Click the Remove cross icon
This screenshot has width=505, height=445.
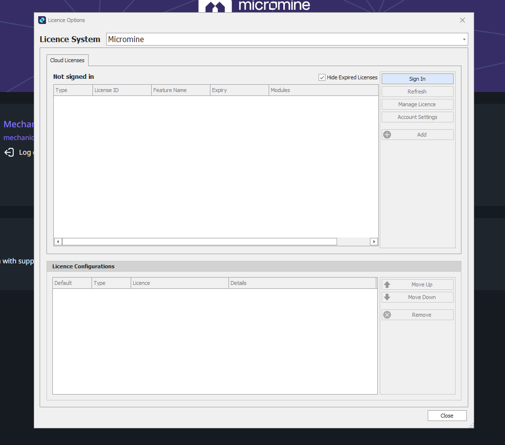click(387, 315)
